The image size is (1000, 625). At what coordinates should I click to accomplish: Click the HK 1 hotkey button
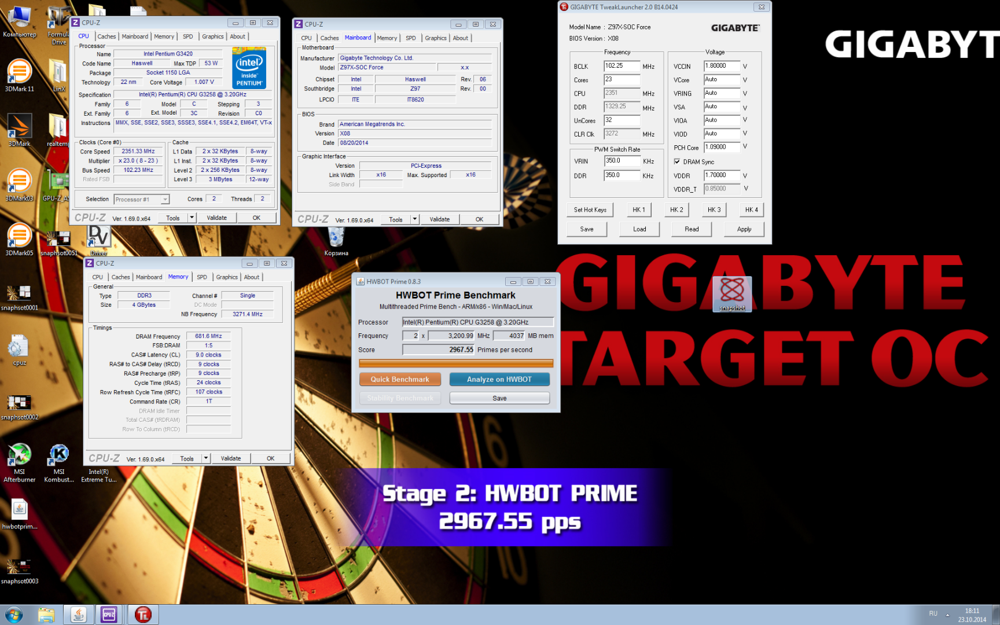[639, 210]
